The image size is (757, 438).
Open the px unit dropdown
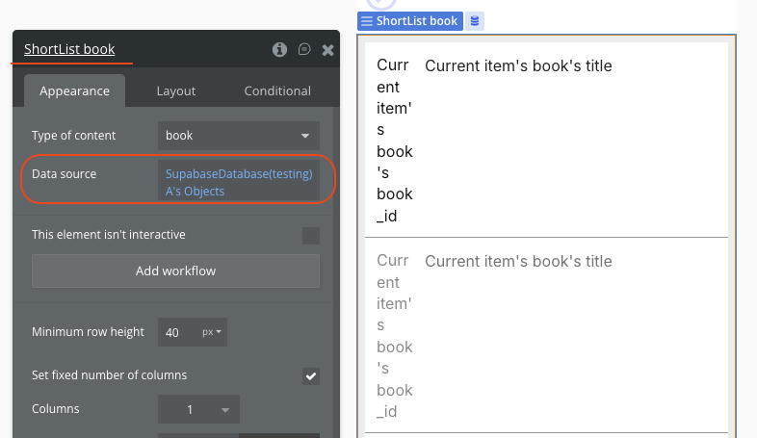pyautogui.click(x=212, y=332)
